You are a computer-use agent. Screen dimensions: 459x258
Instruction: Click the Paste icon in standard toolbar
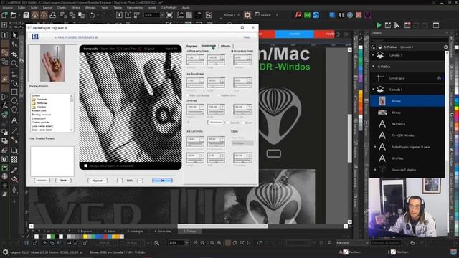click(81, 15)
